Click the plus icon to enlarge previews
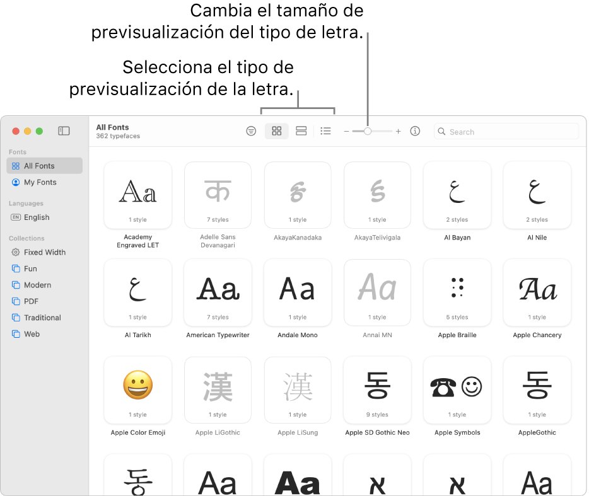Viewport: 589px width, 496px height. pyautogui.click(x=398, y=131)
